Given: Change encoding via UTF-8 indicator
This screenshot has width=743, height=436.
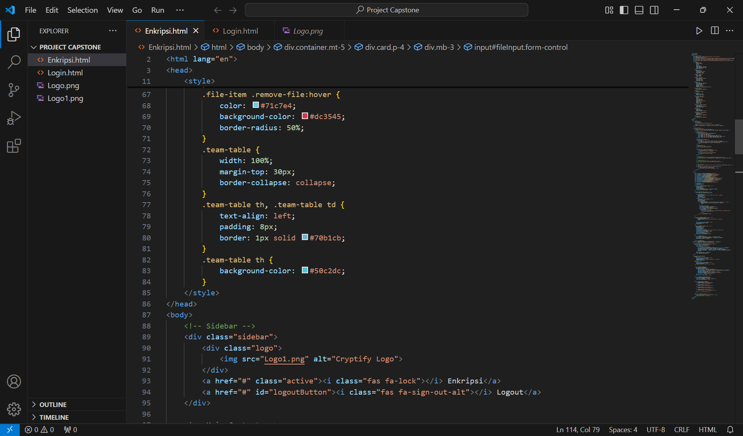Looking at the screenshot, I should coord(656,429).
